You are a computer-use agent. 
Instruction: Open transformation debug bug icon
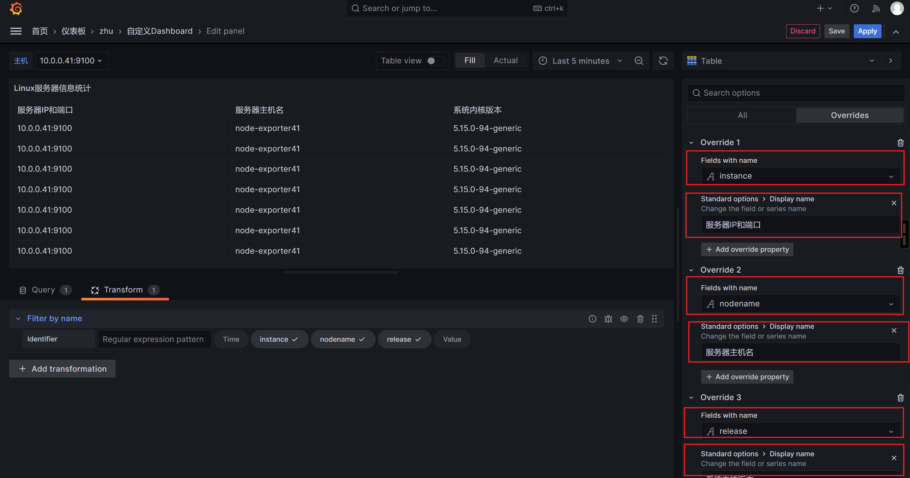coord(608,319)
